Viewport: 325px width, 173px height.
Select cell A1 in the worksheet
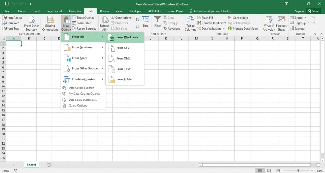pos(14,43)
